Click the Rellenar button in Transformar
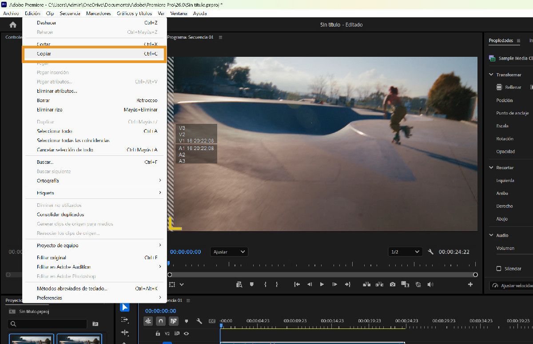The image size is (533, 344). (x=509, y=87)
